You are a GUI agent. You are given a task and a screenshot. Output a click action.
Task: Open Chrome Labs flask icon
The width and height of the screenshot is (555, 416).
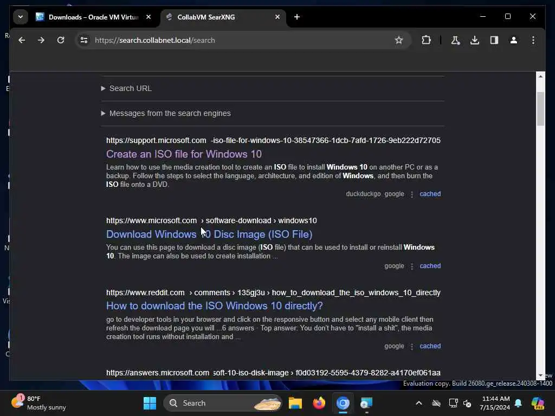[x=455, y=40]
